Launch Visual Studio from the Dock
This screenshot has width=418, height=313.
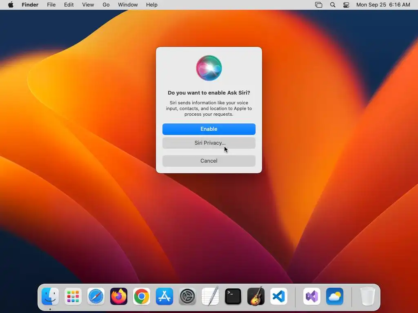pyautogui.click(x=312, y=296)
